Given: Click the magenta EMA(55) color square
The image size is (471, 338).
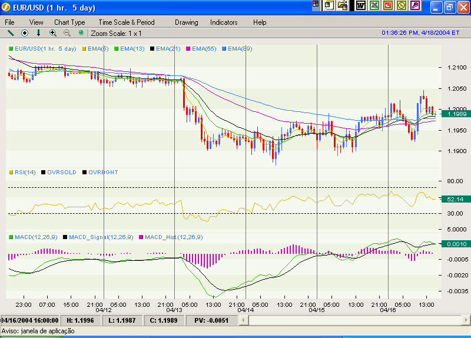Looking at the screenshot, I should pos(189,48).
